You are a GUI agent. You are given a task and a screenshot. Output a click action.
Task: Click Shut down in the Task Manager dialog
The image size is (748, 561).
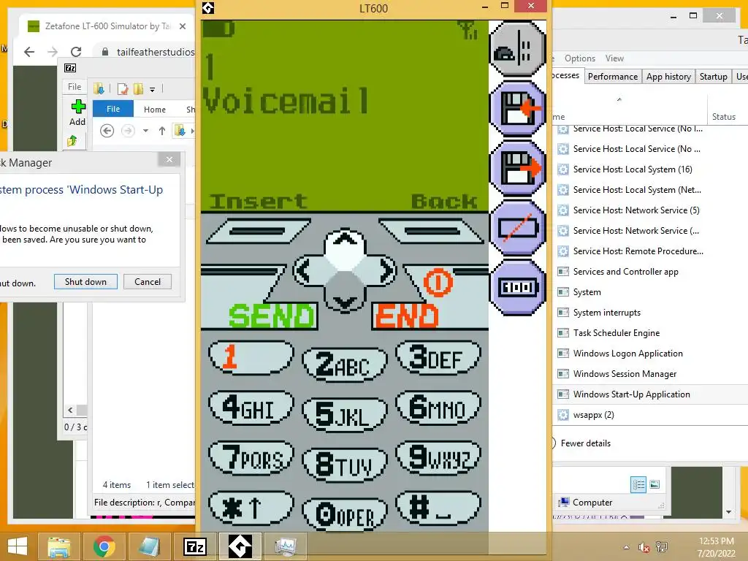[86, 282]
